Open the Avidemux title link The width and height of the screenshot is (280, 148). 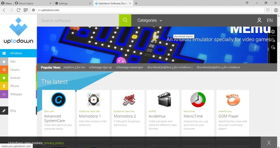pyautogui.click(x=157, y=116)
